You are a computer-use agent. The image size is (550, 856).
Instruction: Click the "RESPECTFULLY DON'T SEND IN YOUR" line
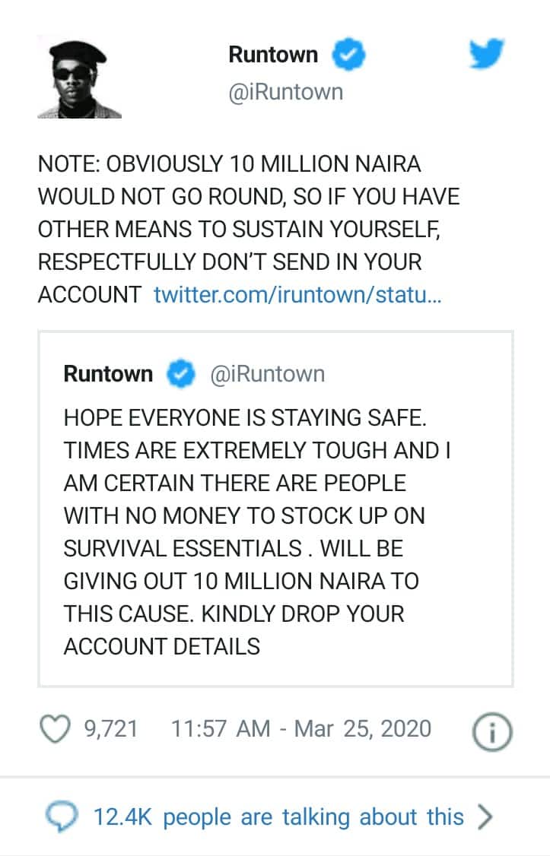coord(229,262)
